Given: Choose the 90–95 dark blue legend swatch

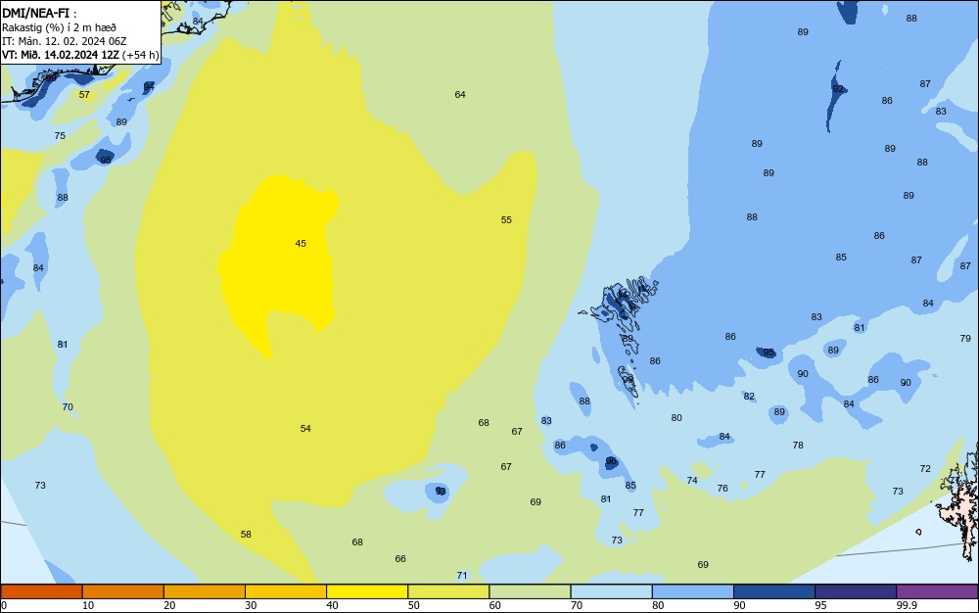Looking at the screenshot, I should (x=774, y=591).
